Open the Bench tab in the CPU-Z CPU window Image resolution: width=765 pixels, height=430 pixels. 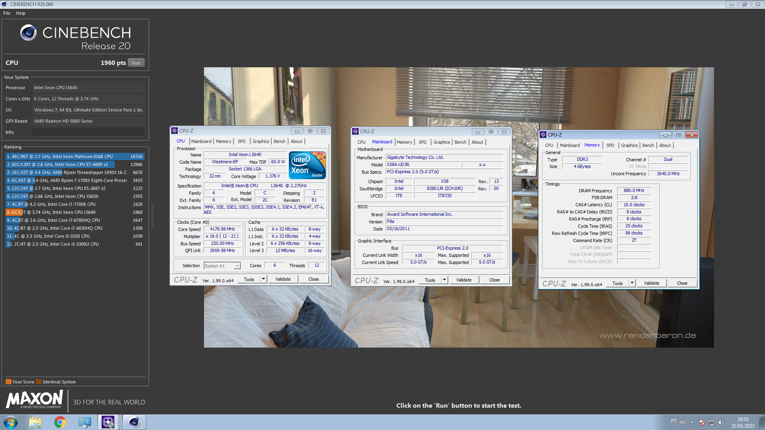(x=280, y=141)
